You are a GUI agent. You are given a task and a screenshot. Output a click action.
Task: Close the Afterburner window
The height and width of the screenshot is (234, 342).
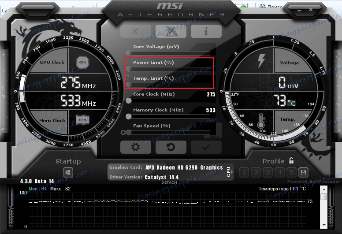[x=311, y=10]
